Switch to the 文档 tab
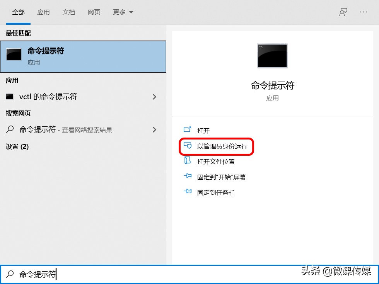Screen dimensions: 379x284 (69, 12)
